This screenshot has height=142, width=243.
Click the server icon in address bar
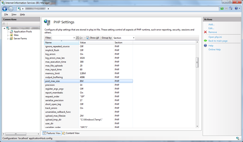(19, 8)
